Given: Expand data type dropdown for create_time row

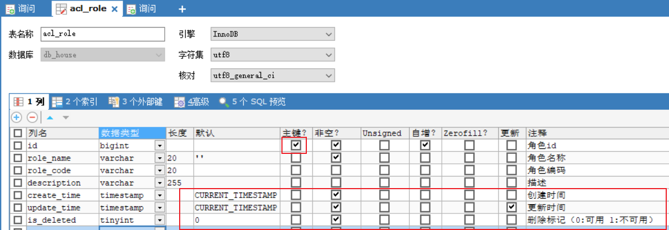Looking at the screenshot, I should pyautogui.click(x=160, y=195).
